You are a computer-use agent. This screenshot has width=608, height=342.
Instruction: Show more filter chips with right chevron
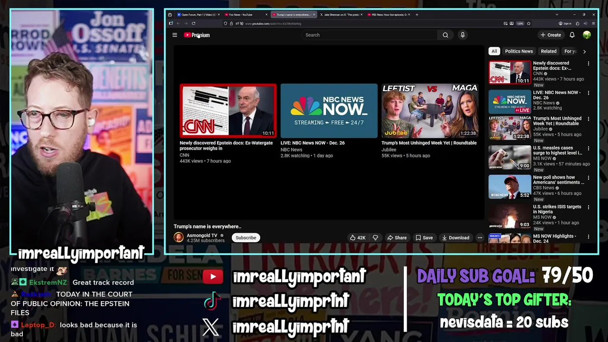[x=584, y=51]
